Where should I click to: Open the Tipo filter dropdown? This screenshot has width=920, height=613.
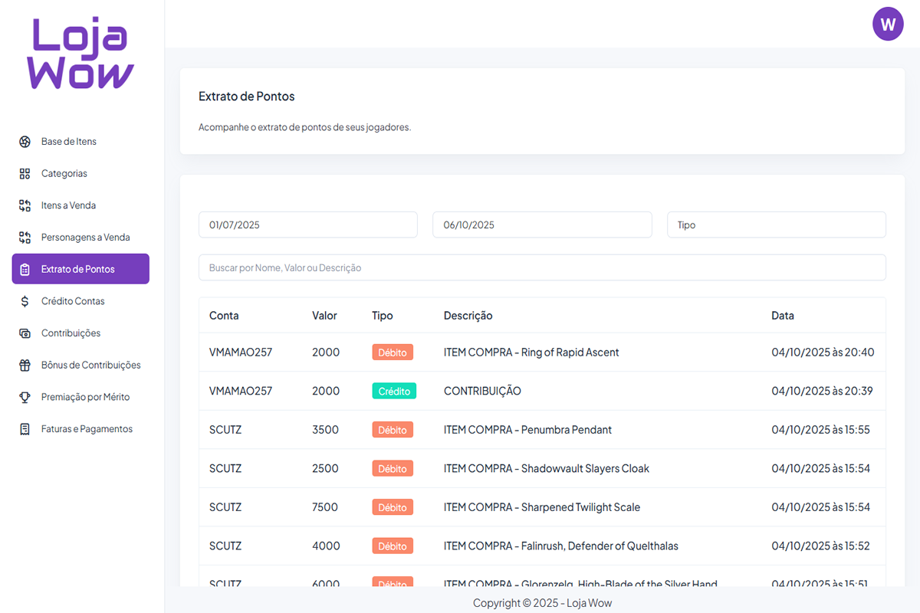pos(776,225)
